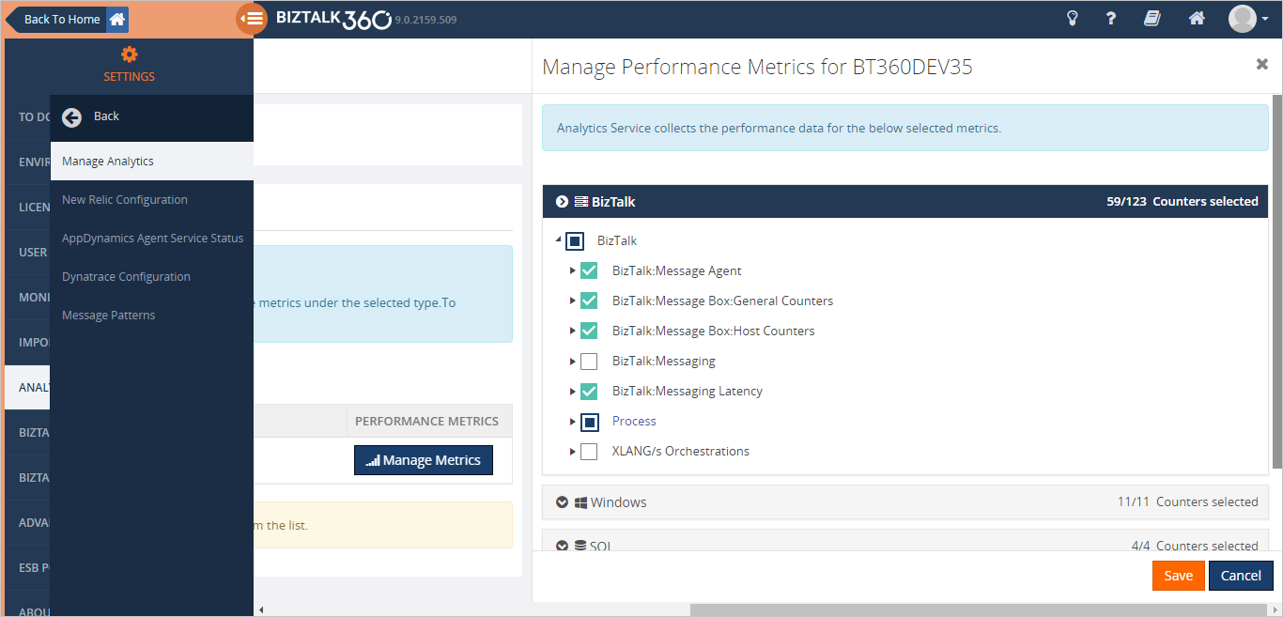Expand BizTalk:Message Box:Host Counters node
Image resolution: width=1283 pixels, height=617 pixels.
click(x=573, y=332)
